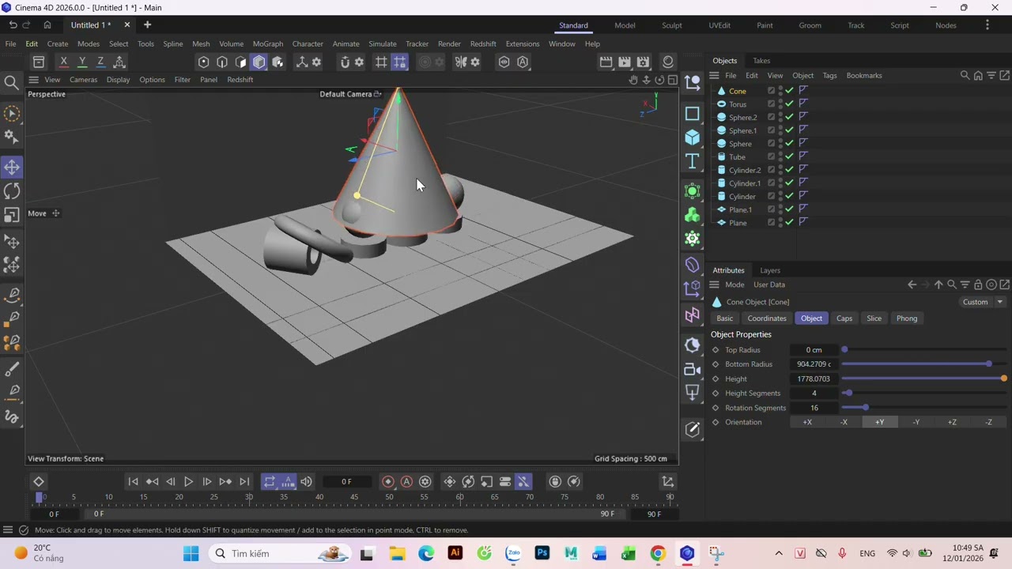Image resolution: width=1012 pixels, height=569 pixels.
Task: Open the MoGraph menu
Action: [x=267, y=43]
